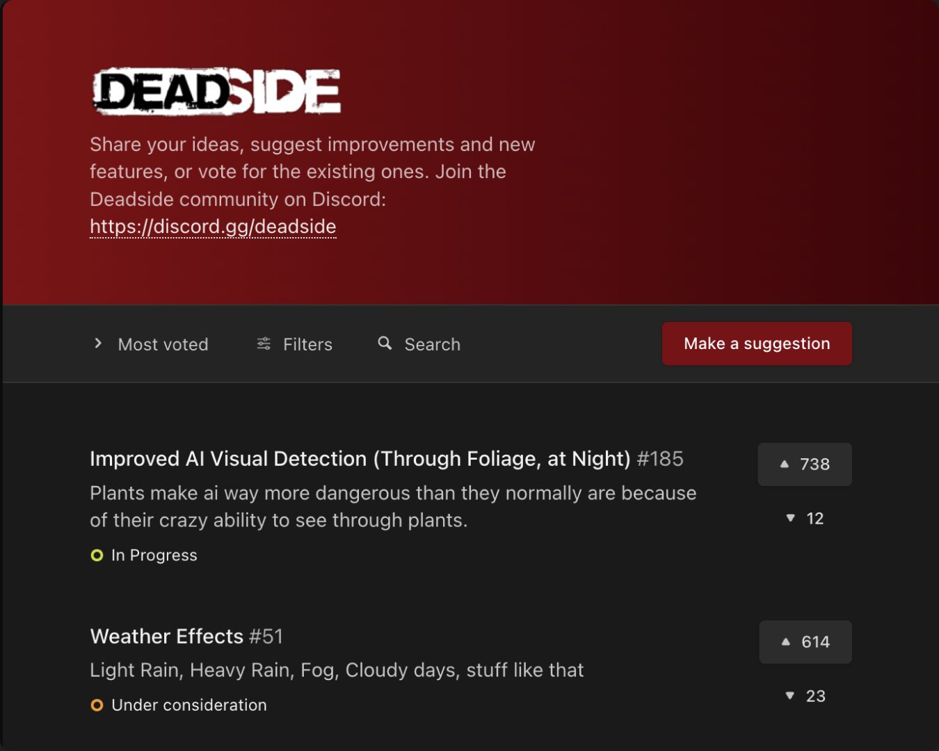Image resolution: width=939 pixels, height=751 pixels.
Task: Open Improved AI Visual Detection suggestion
Action: 387,459
